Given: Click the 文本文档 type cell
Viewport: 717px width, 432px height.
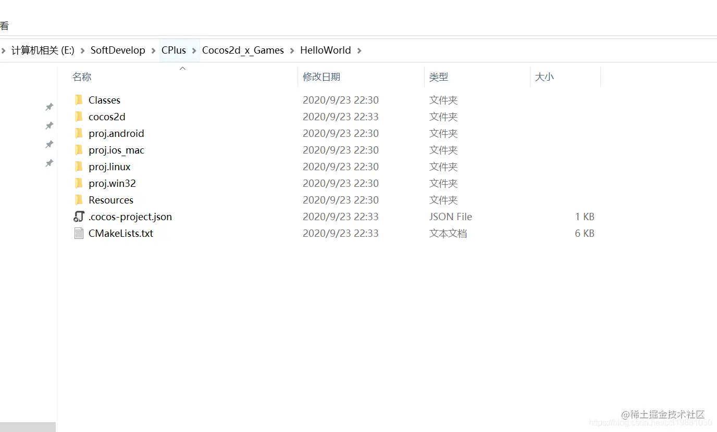Looking at the screenshot, I should click(x=448, y=233).
